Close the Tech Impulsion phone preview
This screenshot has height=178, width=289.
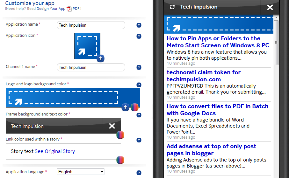(270, 7)
